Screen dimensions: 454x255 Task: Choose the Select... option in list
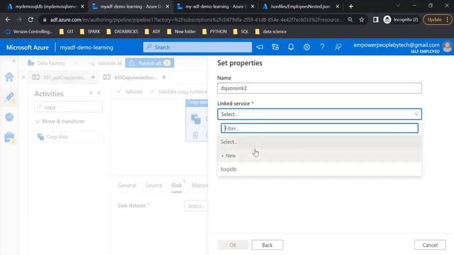pos(319,142)
